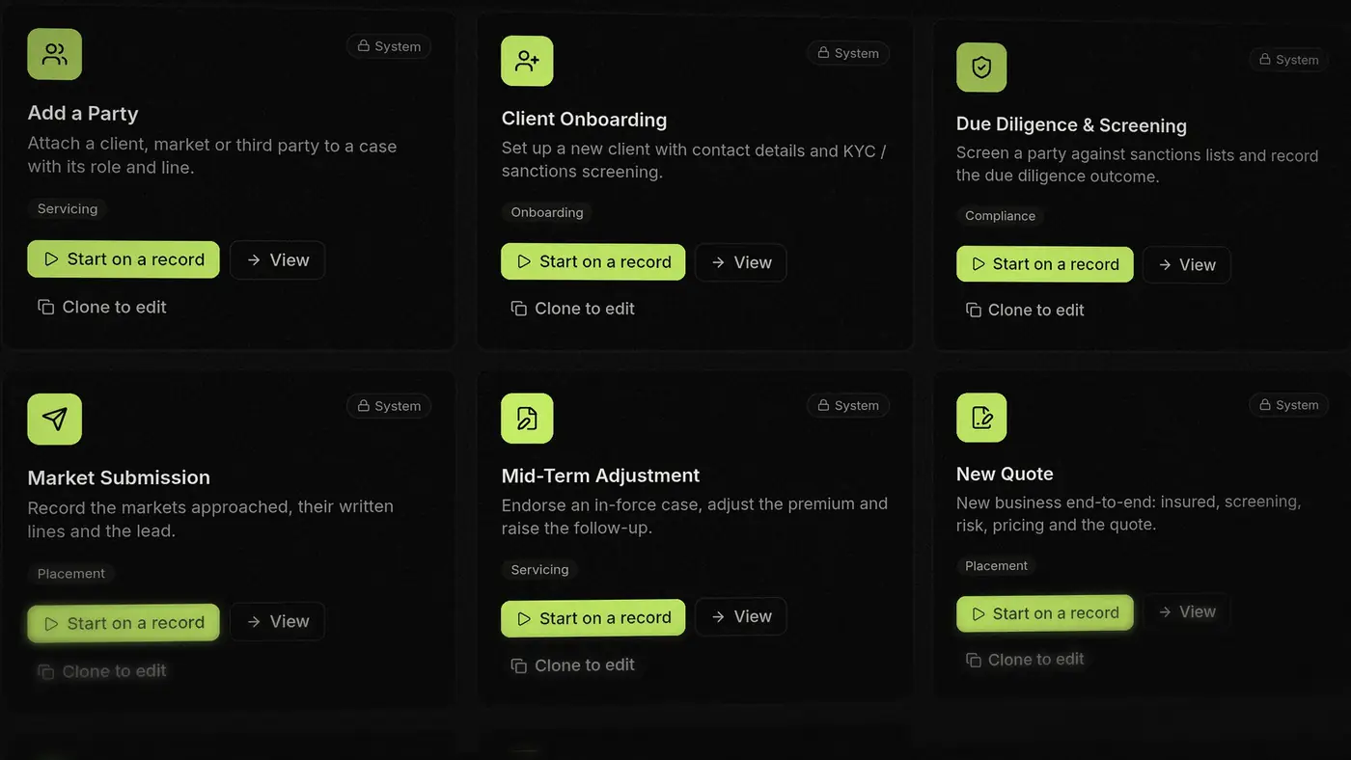The width and height of the screenshot is (1351, 760).
Task: Click the Market Submission paper-plane icon
Action: (x=54, y=419)
